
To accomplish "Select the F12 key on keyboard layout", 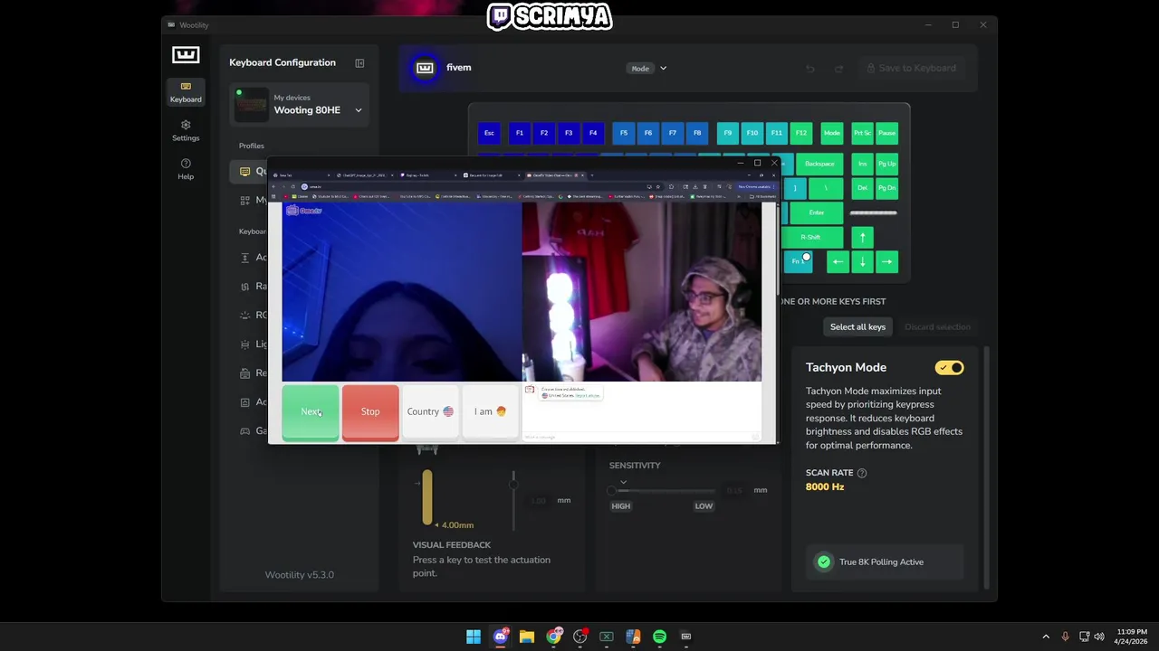I will point(801,133).
